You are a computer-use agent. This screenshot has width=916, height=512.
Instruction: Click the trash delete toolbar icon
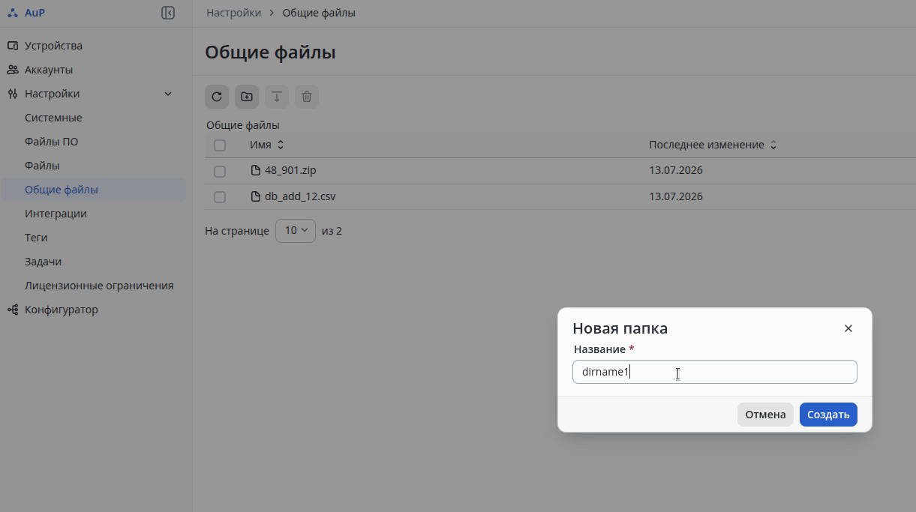[307, 97]
